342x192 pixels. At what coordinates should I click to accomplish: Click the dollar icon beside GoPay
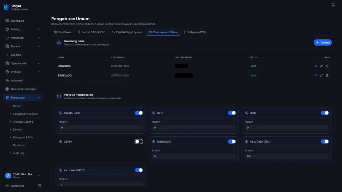pos(61,142)
